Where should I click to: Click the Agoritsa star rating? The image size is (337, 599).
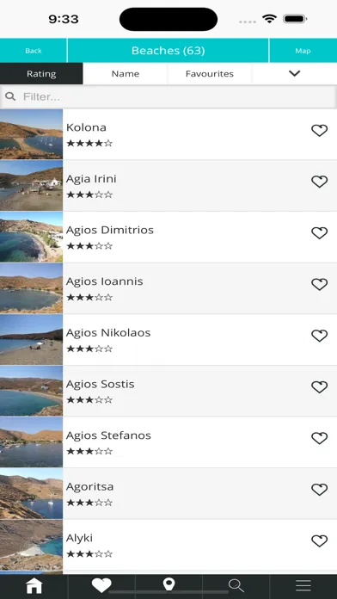pos(89,503)
